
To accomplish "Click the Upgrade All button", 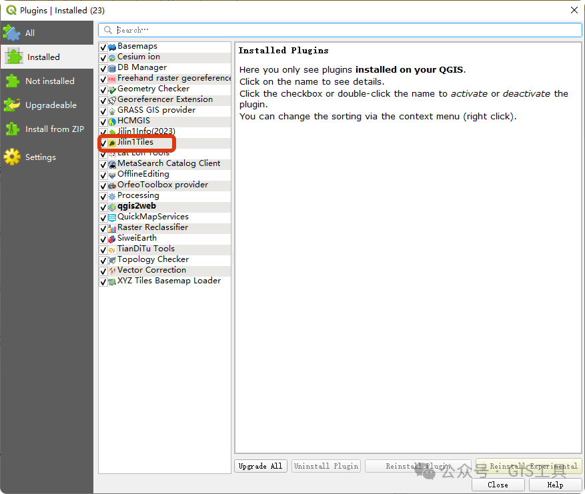I will 260,466.
